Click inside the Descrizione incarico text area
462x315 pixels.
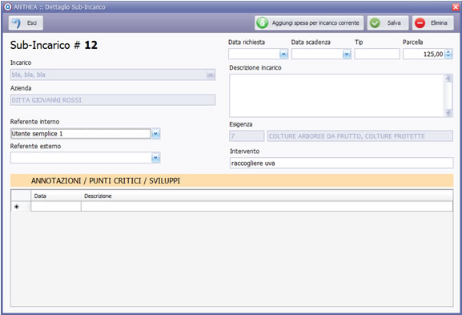[x=337, y=95]
